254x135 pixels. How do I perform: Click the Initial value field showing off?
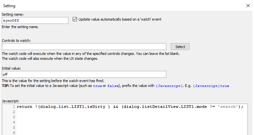pyautogui.click(x=84, y=75)
